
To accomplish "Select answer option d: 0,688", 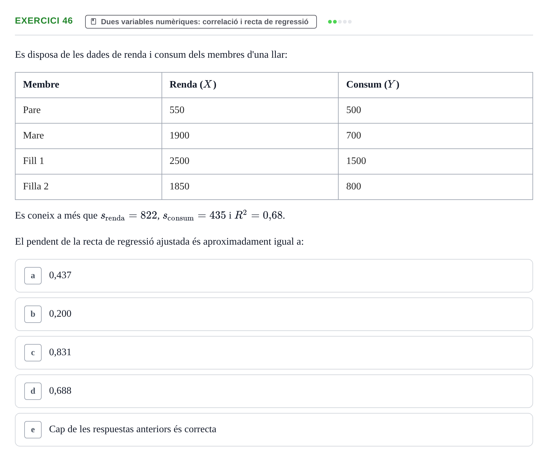I will pyautogui.click(x=274, y=391).
